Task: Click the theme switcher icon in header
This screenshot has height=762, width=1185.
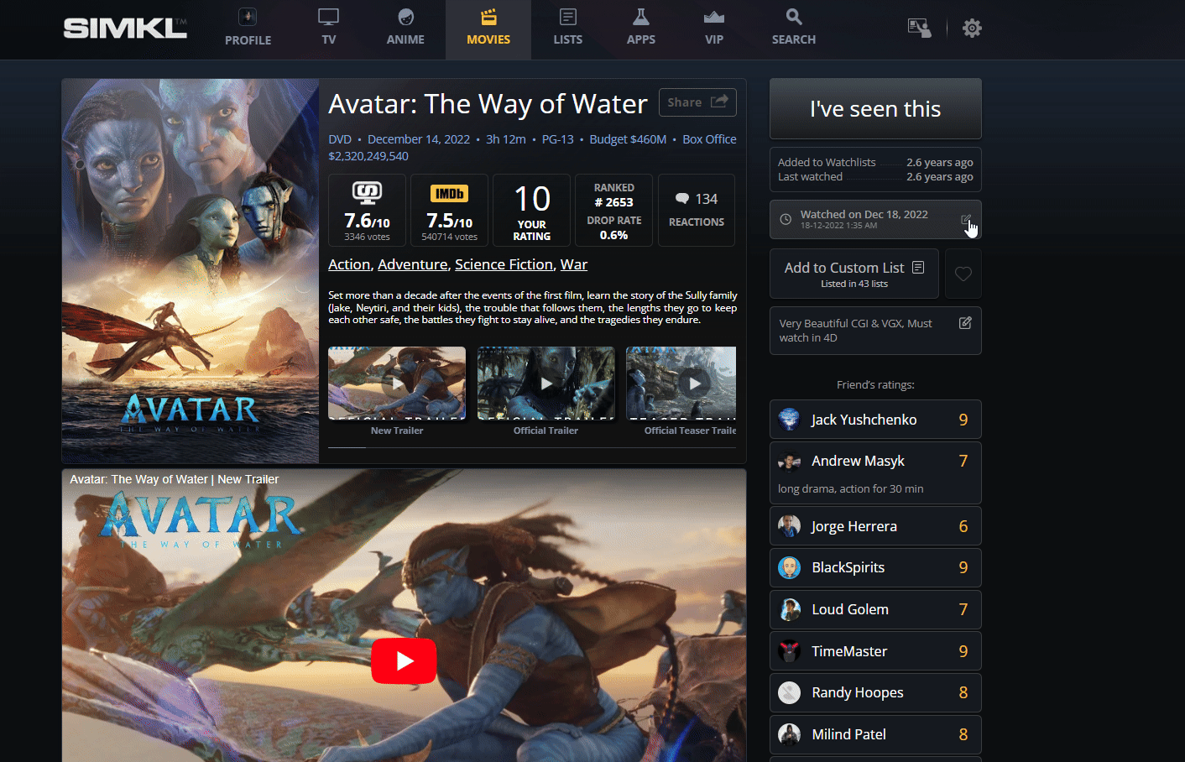Action: (x=919, y=29)
